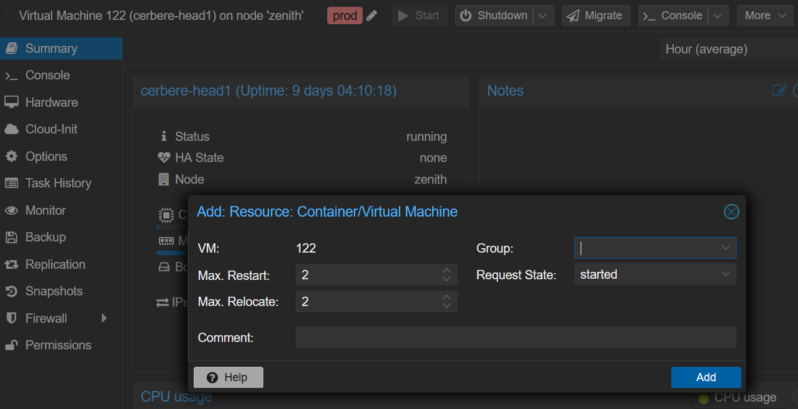Expand the Firewall submenu arrow
The height and width of the screenshot is (409, 798).
[104, 318]
